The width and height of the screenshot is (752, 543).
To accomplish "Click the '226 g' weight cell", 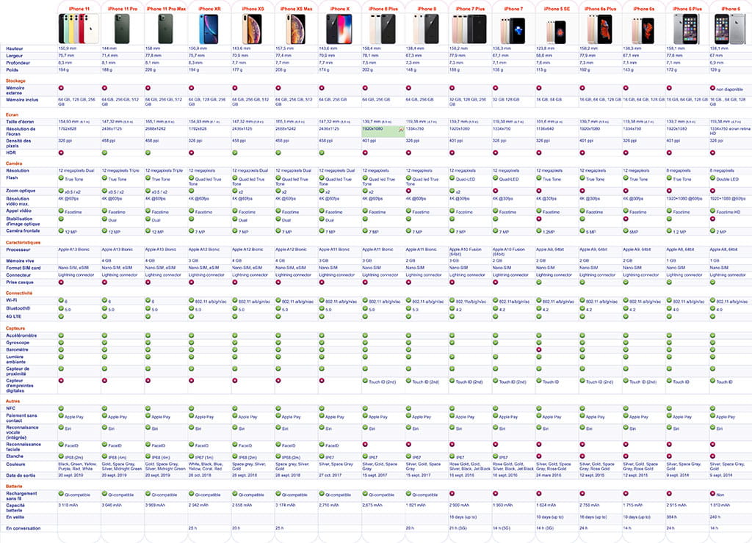I will click(x=150, y=70).
